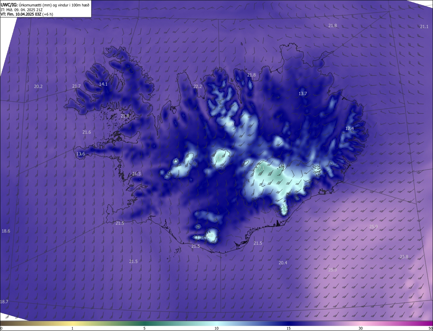
Task: Click the map value 21.6
Action: point(87,132)
